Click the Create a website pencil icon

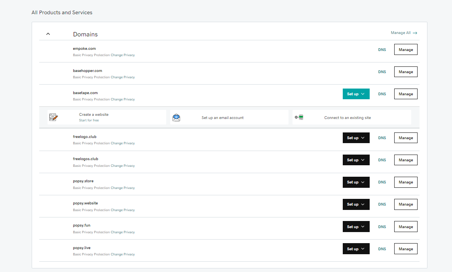[x=54, y=117]
